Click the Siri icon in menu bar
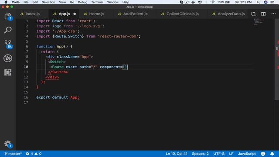This screenshot has width=279, height=157. [265, 2]
